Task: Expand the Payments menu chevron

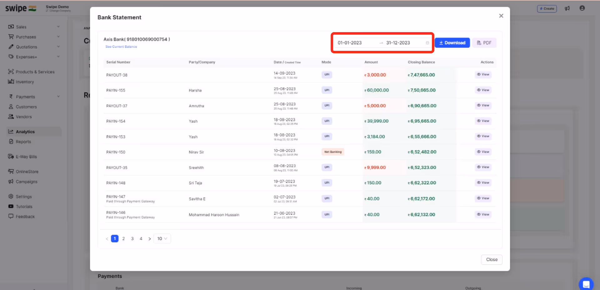Action: point(58,97)
